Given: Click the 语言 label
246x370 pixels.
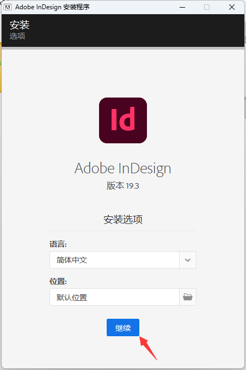Looking at the screenshot, I should point(58,244).
